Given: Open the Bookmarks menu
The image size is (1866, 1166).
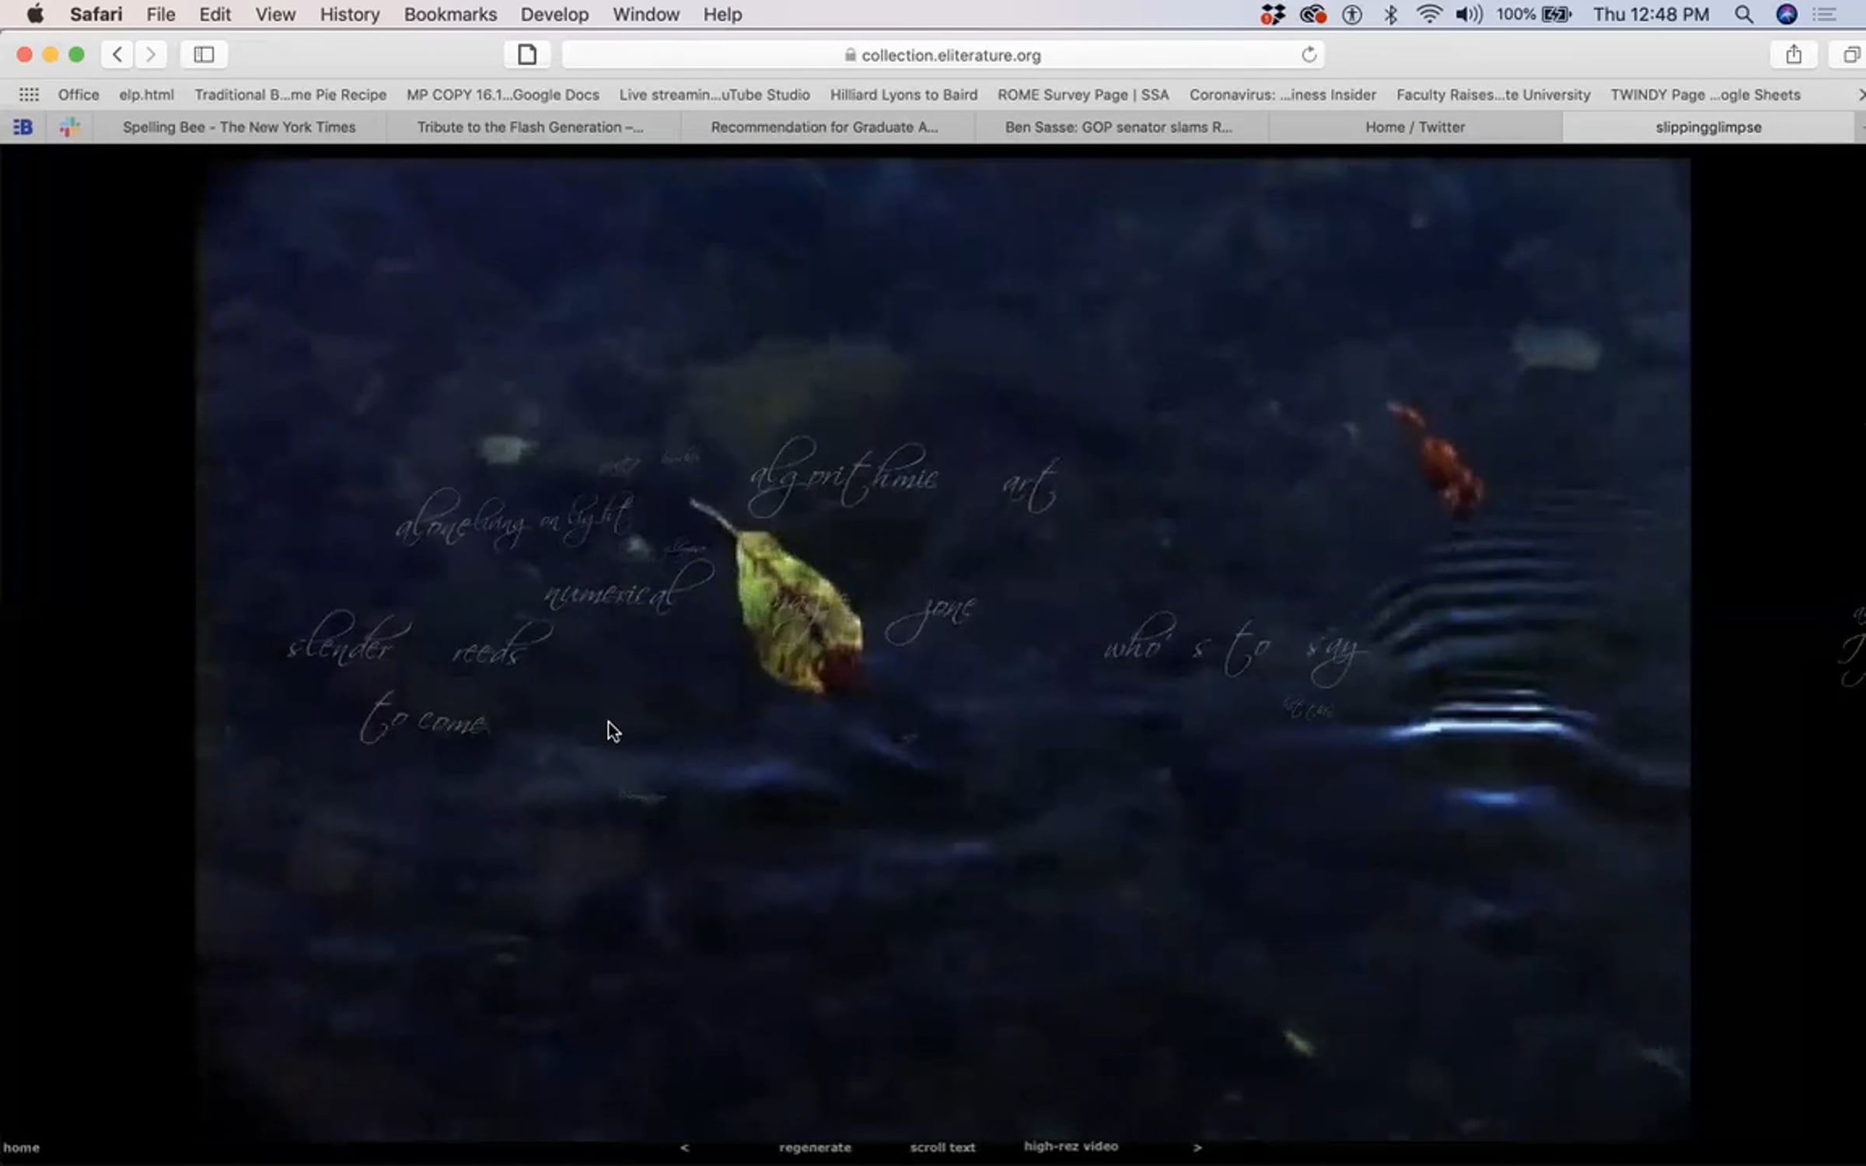Looking at the screenshot, I should click(450, 15).
